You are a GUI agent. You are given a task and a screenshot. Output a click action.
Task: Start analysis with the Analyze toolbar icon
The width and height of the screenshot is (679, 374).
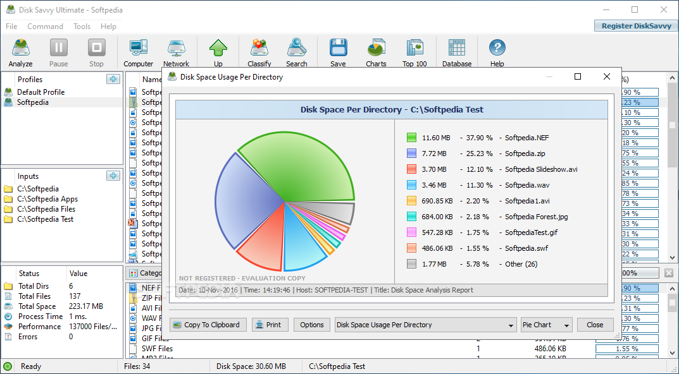tap(20, 52)
